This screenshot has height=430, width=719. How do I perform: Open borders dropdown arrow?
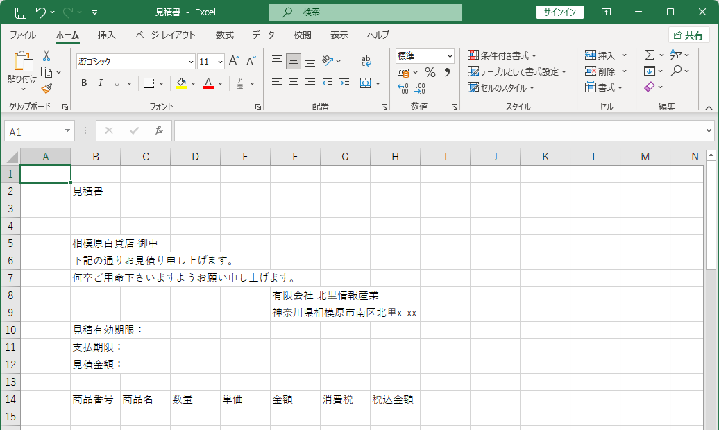point(162,83)
